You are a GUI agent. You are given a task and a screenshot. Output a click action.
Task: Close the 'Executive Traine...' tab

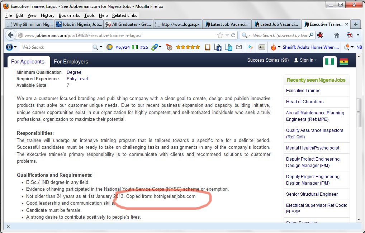click(x=347, y=24)
